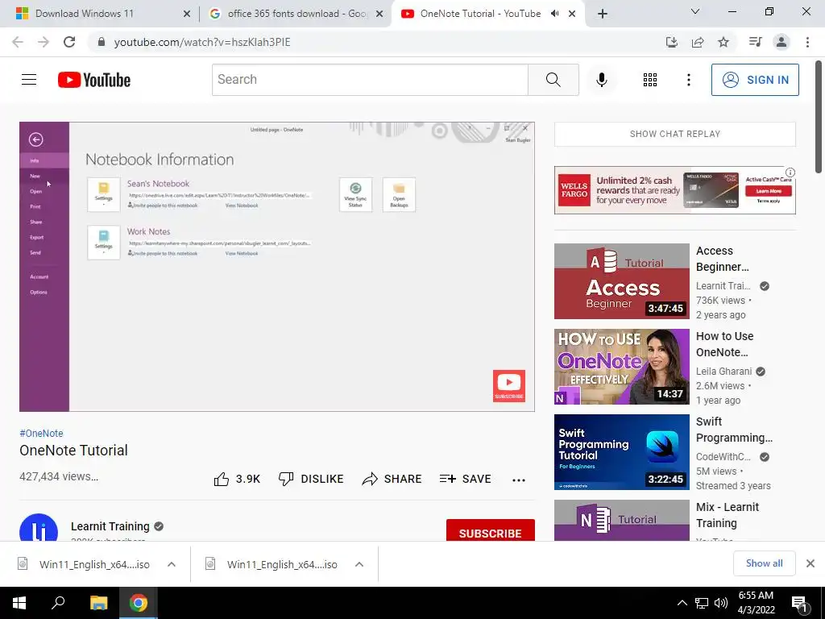Open YouTube settings three-dot menu
The image size is (825, 619).
pyautogui.click(x=688, y=80)
